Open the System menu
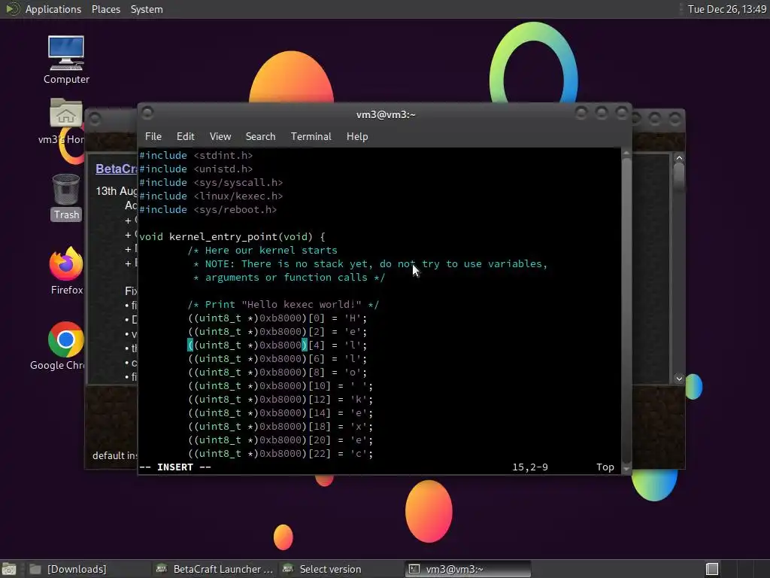Image resolution: width=770 pixels, height=578 pixels. pyautogui.click(x=147, y=9)
